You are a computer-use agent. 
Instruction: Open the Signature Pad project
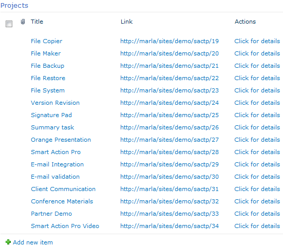click(x=51, y=115)
